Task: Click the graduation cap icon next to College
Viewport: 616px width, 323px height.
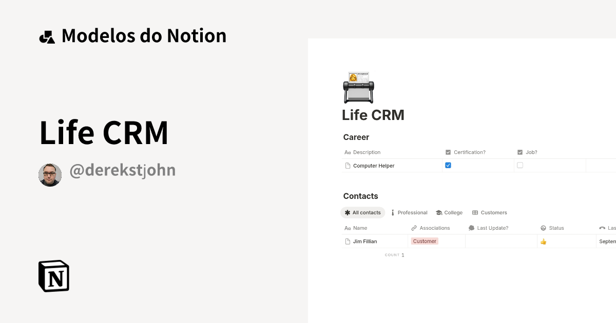Action: click(x=439, y=212)
